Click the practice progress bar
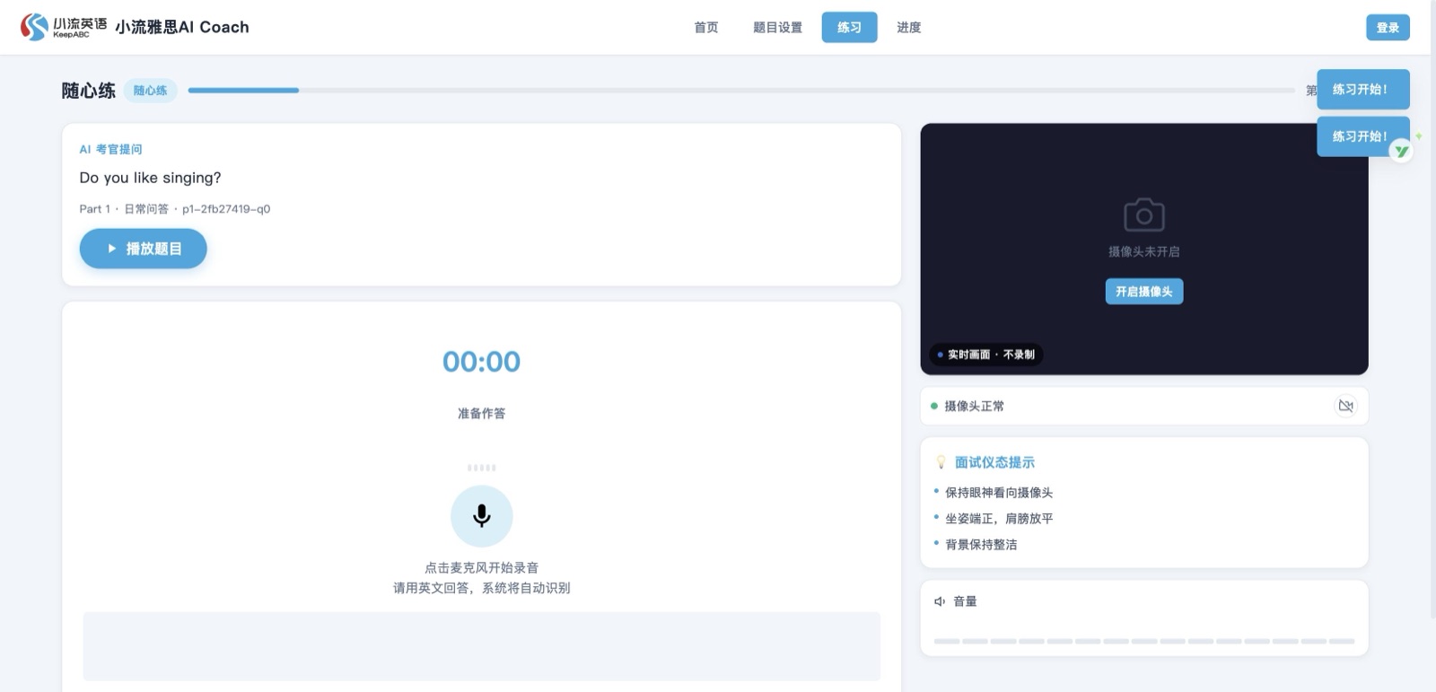 (x=741, y=91)
